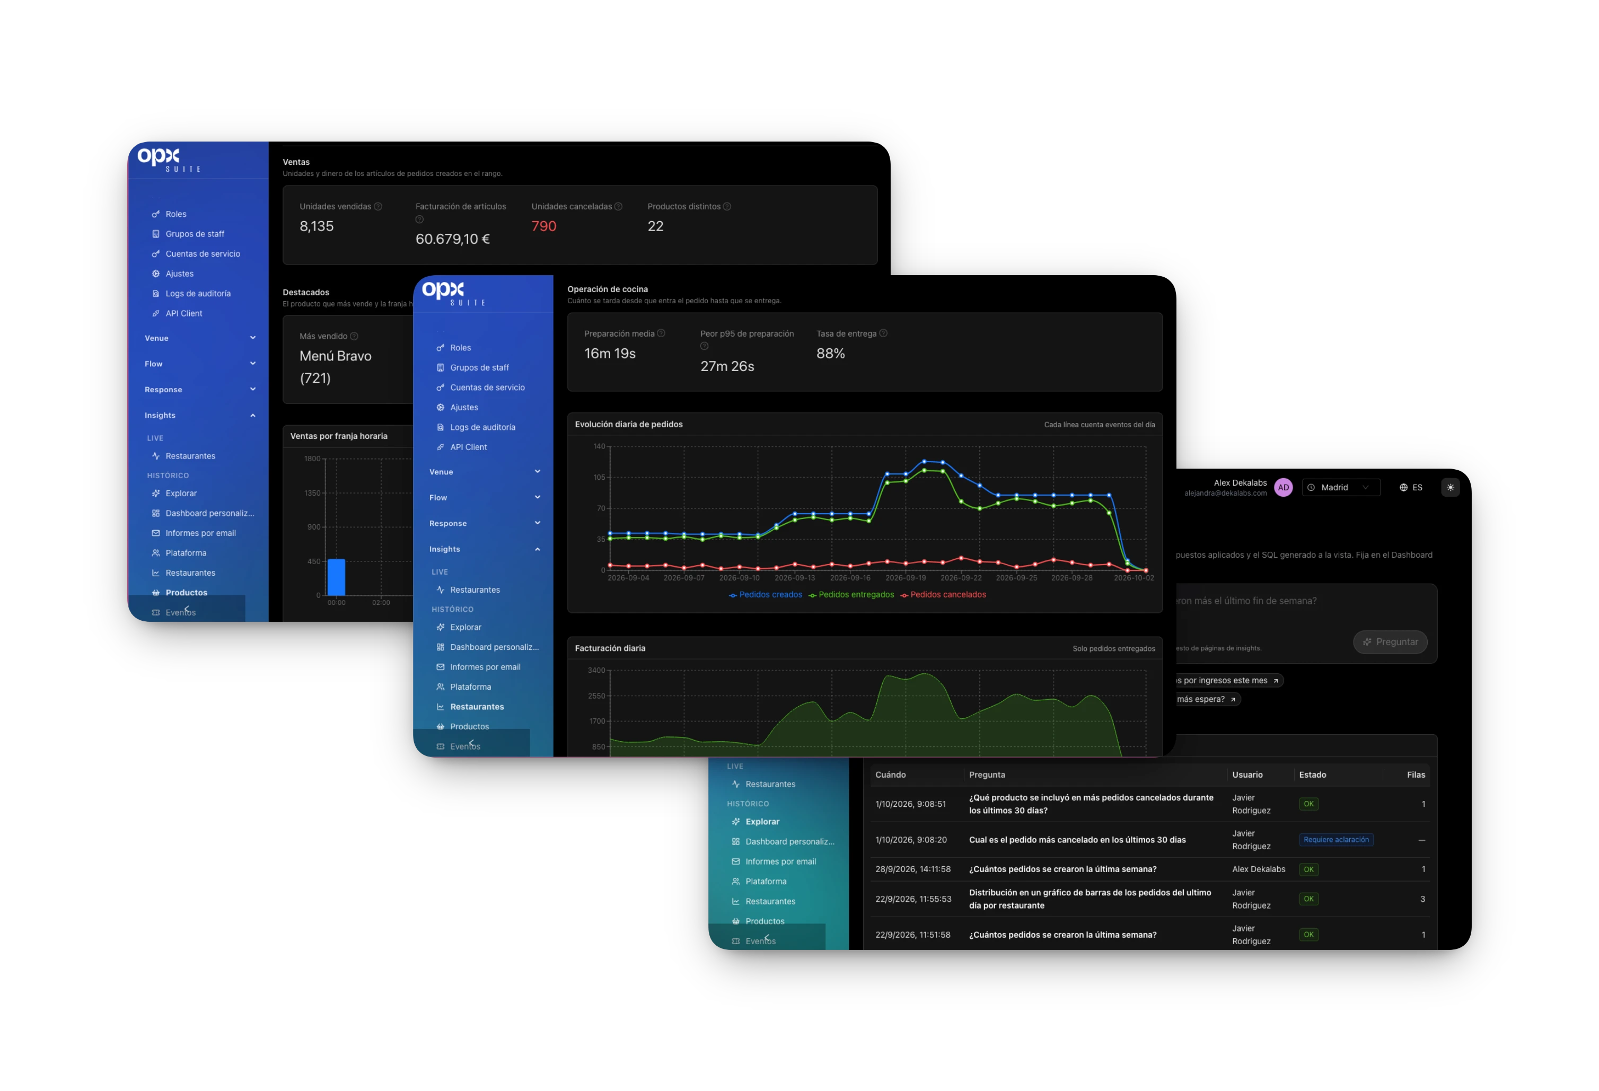Collapse Insights section in middle window
The image size is (1599, 1091).
(485, 549)
